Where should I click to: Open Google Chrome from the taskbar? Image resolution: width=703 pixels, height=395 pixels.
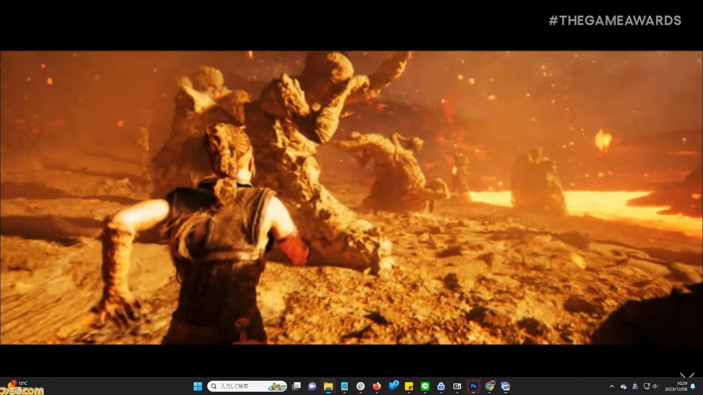(489, 386)
